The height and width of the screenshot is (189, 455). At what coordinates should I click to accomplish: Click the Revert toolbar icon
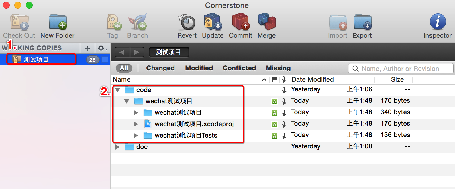point(187,22)
